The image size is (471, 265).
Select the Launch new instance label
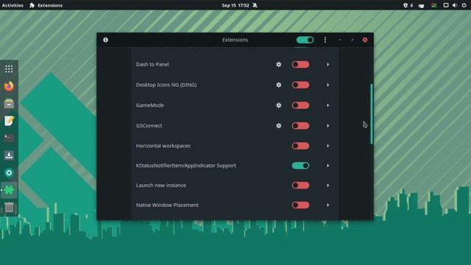[160, 185]
